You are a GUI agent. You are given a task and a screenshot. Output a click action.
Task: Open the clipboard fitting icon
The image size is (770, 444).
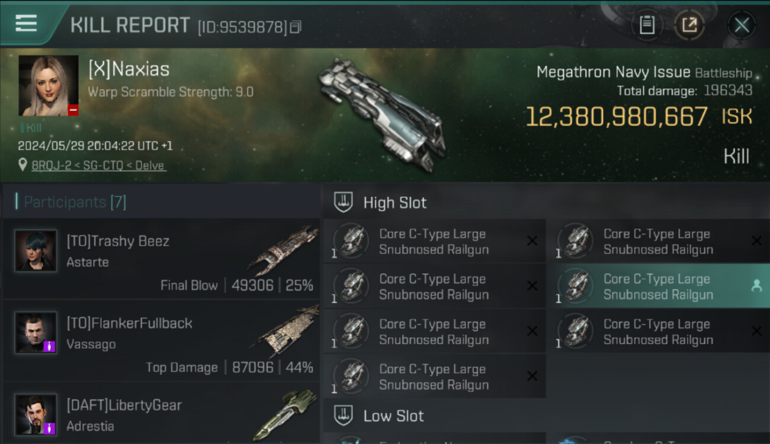647,25
